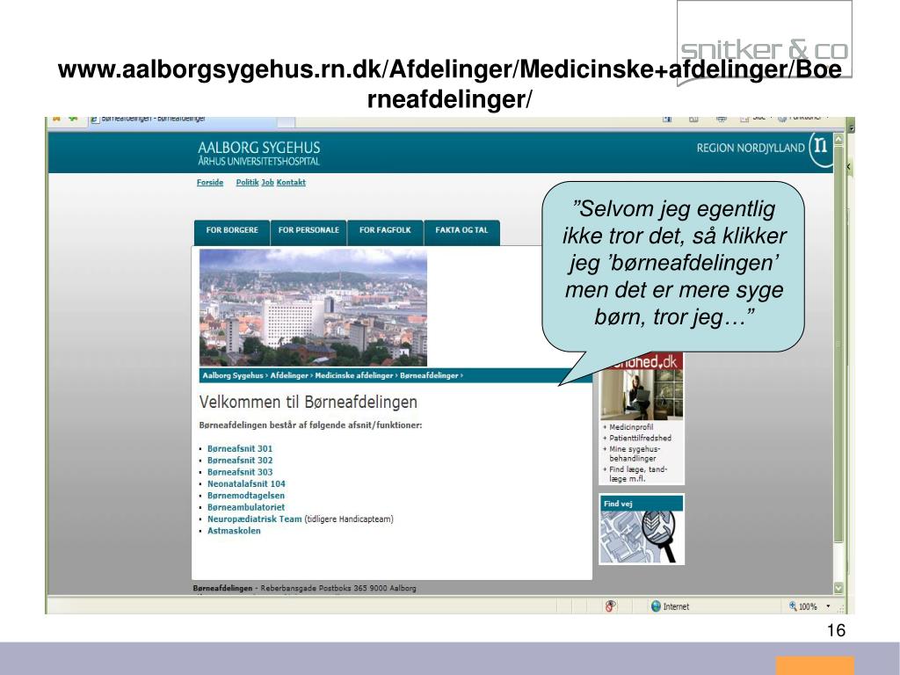The image size is (900, 675).
Task: Open the Børnemodtagelsen link
Action: click(x=246, y=496)
